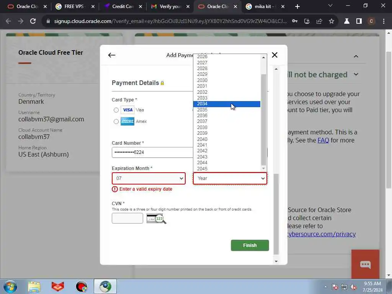
Task: Open the red ball taskbar application
Action: coord(82,287)
